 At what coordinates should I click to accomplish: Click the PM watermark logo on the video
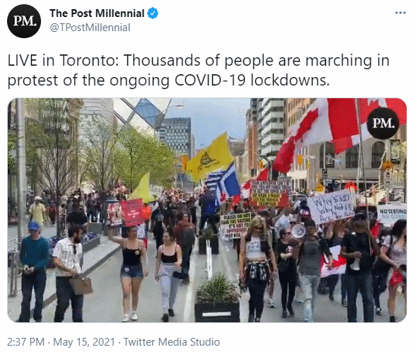[383, 123]
